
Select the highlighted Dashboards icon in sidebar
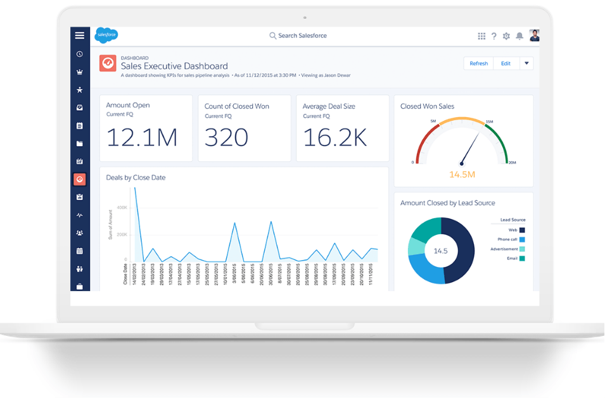tap(80, 179)
